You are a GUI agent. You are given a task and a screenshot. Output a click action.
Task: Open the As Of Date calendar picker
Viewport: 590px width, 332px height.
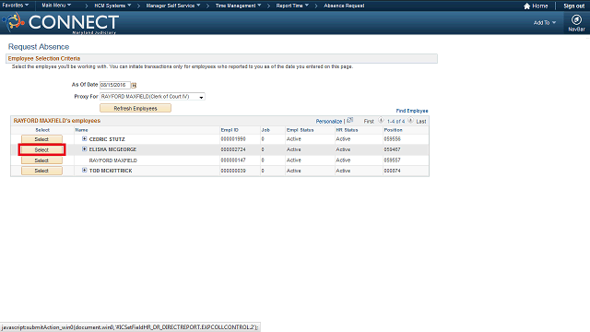pos(134,85)
